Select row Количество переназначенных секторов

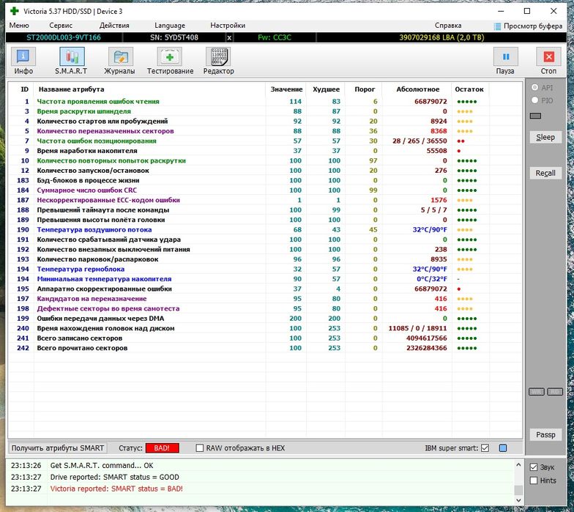click(265, 131)
